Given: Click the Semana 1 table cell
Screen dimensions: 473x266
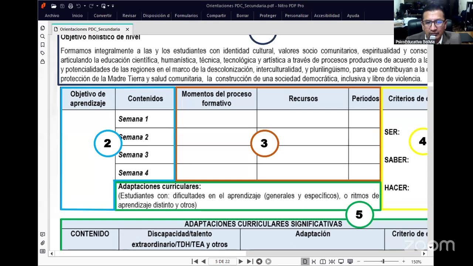Looking at the screenshot, I should (x=144, y=119).
